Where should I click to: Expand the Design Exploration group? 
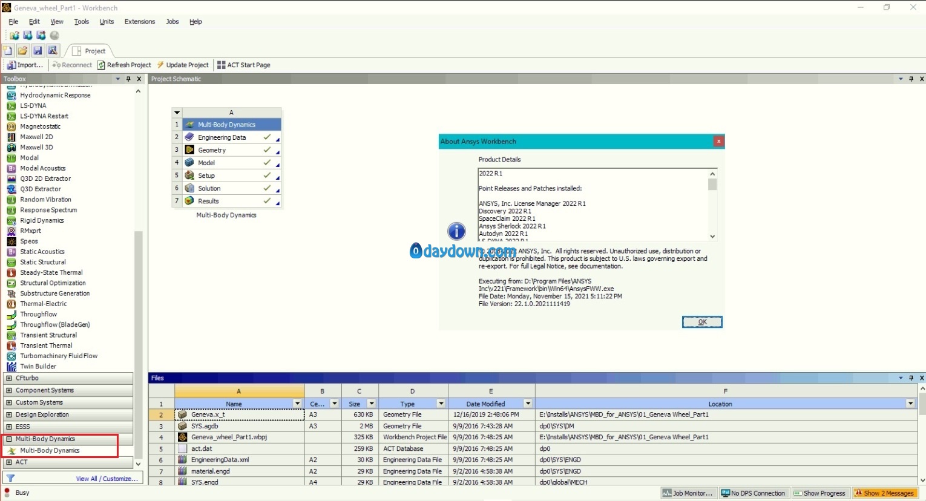(x=8, y=414)
